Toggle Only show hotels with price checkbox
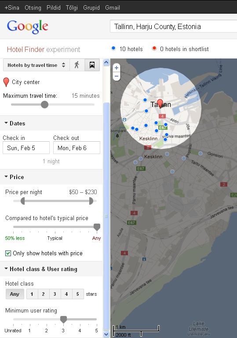The height and width of the screenshot is (338, 237). pos(8,253)
